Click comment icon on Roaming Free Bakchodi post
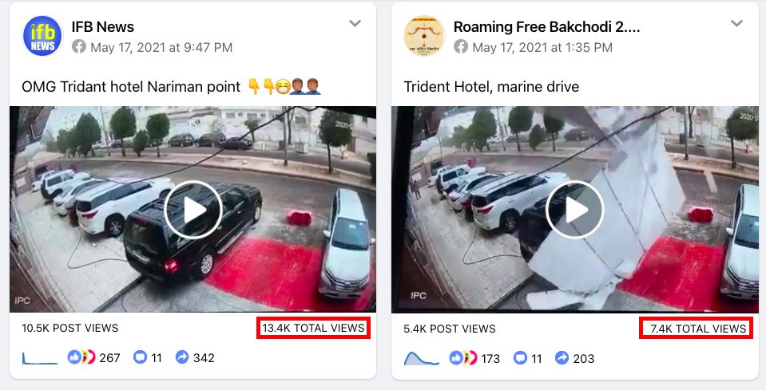The image size is (766, 390). click(x=520, y=357)
